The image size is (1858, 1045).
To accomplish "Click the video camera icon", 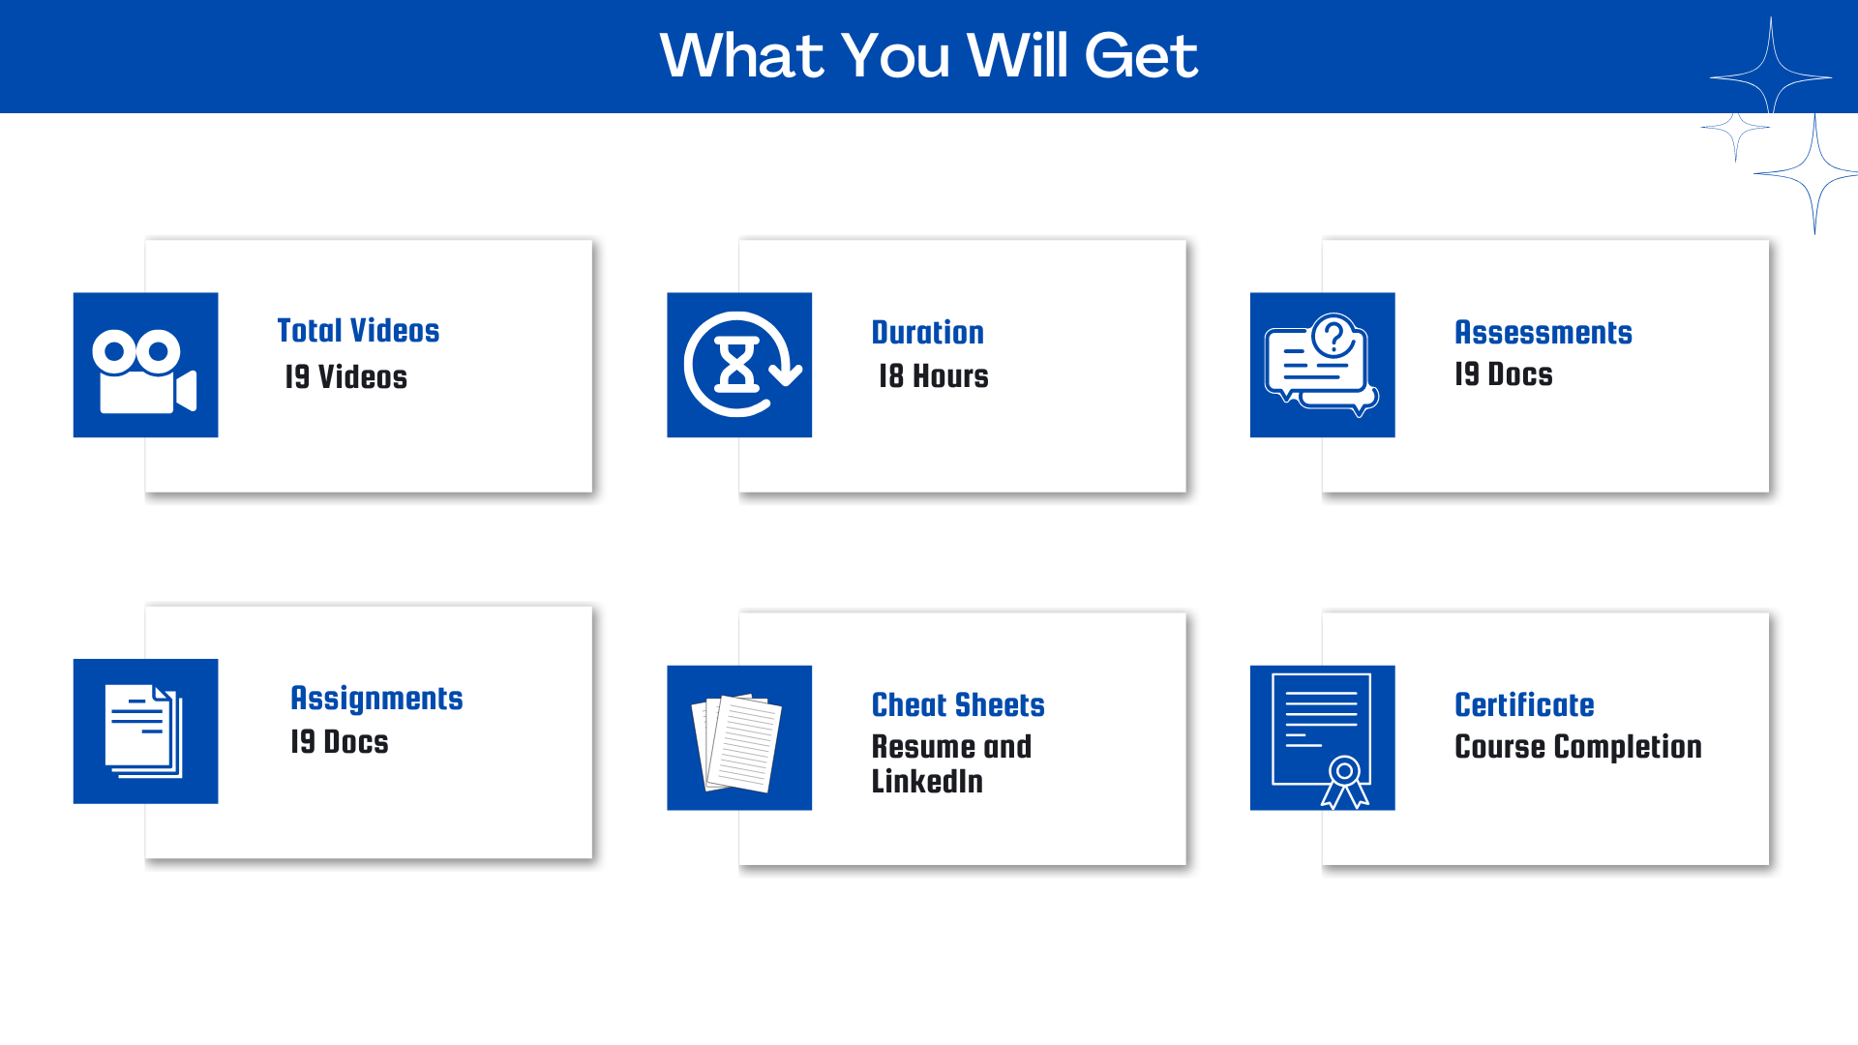I will pyautogui.click(x=145, y=365).
